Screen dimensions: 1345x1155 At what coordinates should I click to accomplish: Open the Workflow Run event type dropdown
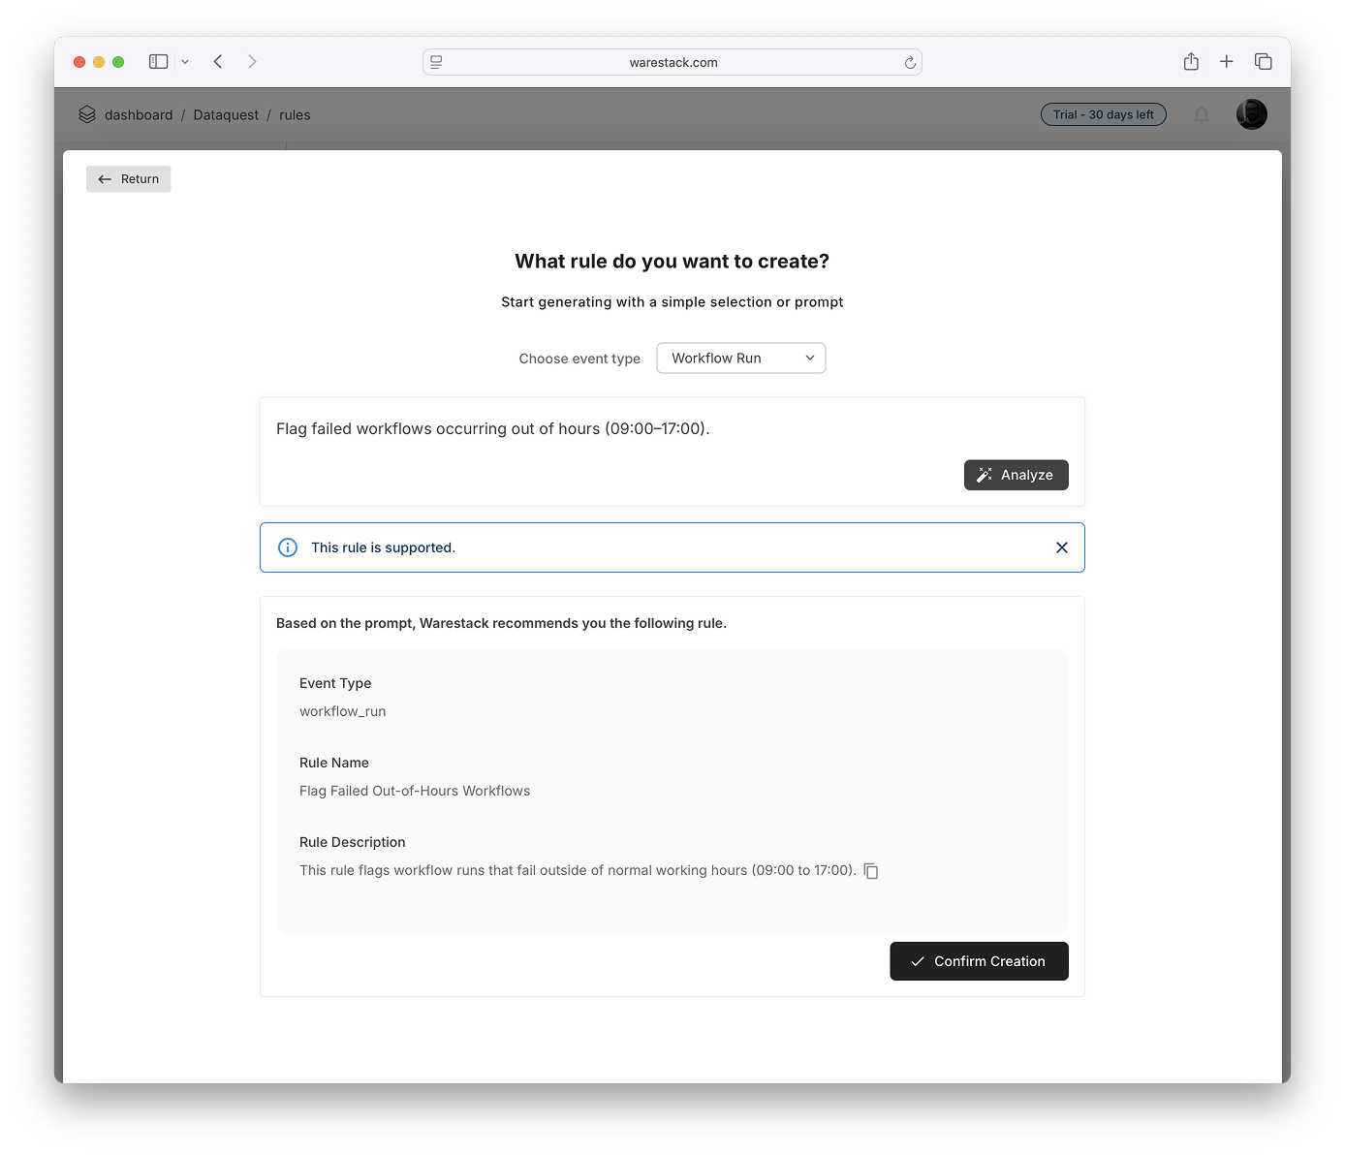tap(741, 359)
